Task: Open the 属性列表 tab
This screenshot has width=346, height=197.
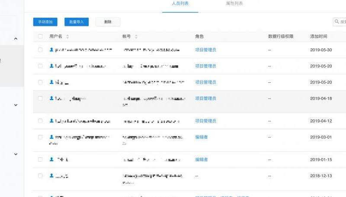Action: (234, 3)
